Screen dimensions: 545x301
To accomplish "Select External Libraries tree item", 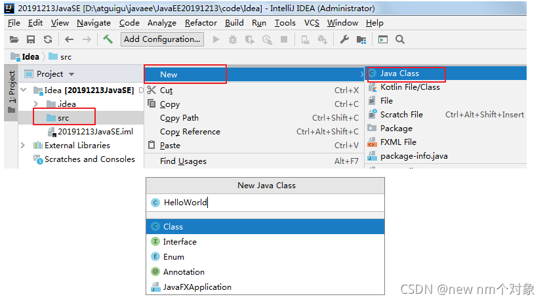I will (x=71, y=146).
